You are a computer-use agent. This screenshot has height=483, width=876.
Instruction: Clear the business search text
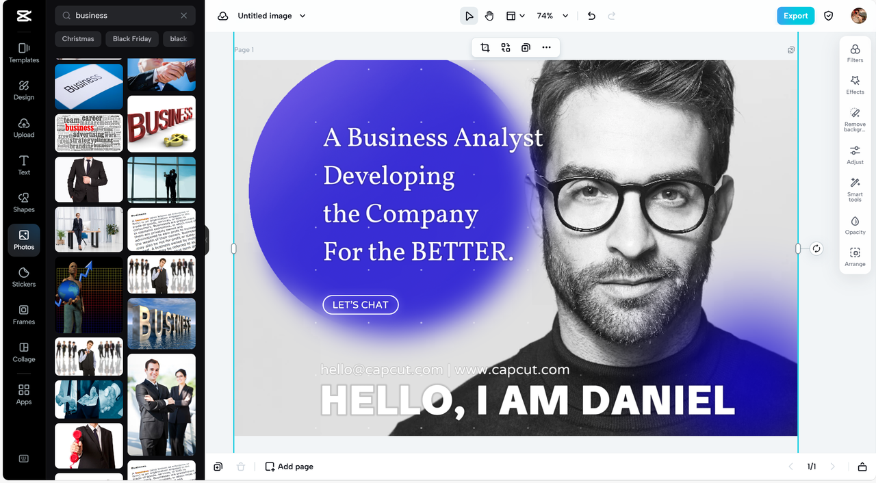[183, 15]
